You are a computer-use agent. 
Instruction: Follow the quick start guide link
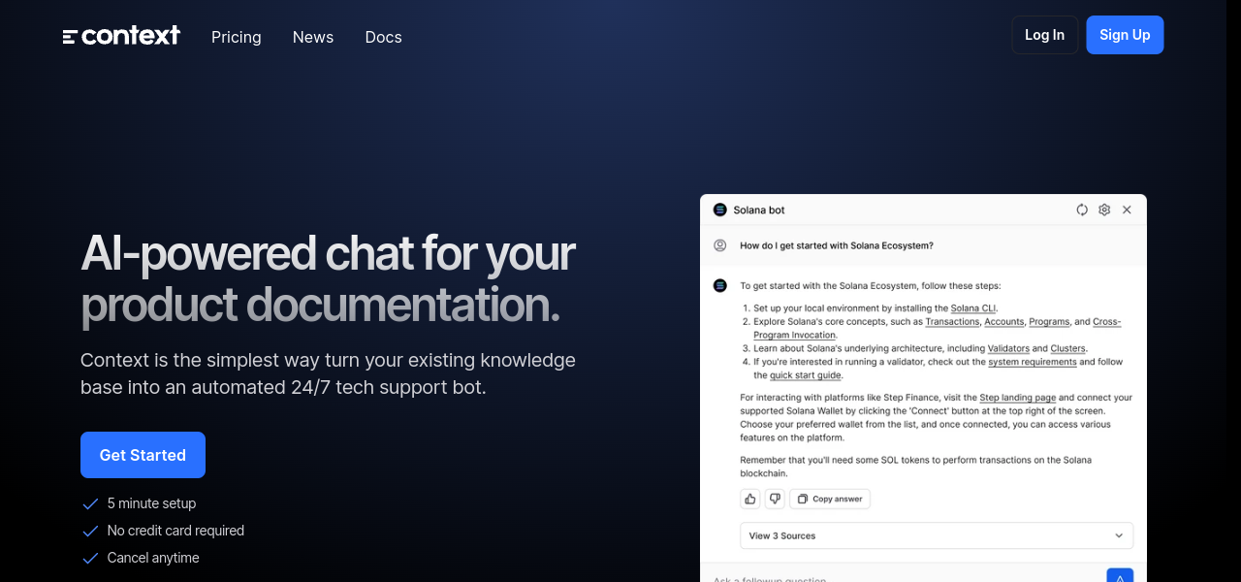click(806, 375)
